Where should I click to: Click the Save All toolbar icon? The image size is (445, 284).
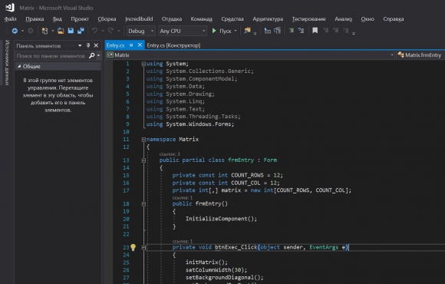click(81, 31)
